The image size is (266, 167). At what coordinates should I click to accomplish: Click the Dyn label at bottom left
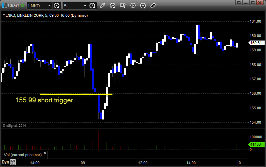[5, 162]
